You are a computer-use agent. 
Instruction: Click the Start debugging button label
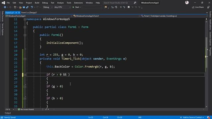click(x=77, y=7)
